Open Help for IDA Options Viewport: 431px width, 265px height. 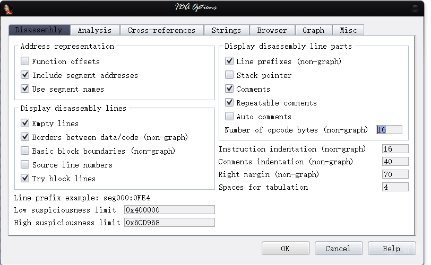point(391,249)
